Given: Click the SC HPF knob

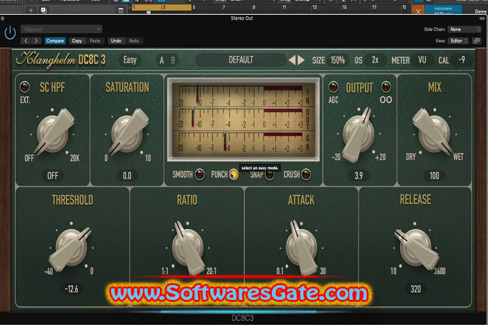Looking at the screenshot, I should coord(53,134).
